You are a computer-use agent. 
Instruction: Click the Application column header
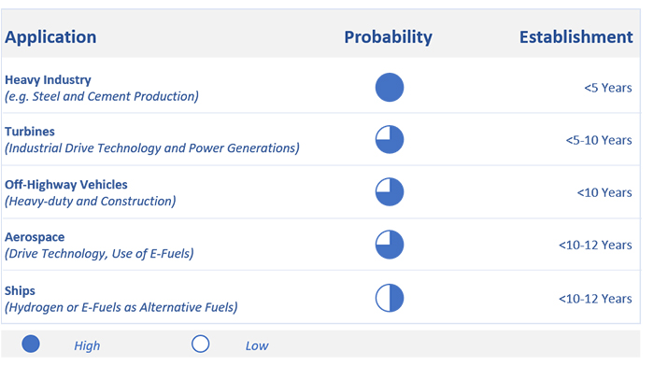(50, 37)
